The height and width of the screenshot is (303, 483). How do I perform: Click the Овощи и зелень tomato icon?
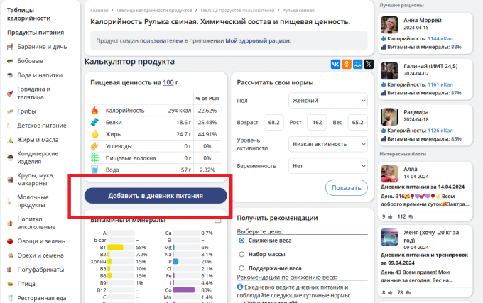[x=11, y=241]
